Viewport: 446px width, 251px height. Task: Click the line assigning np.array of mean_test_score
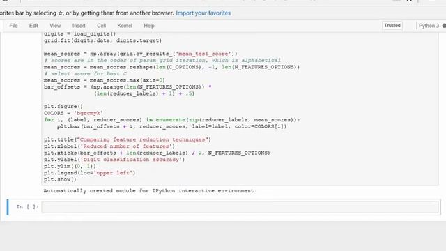pos(141,54)
